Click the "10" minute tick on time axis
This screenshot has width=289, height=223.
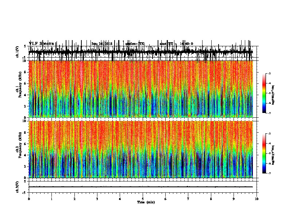[257, 199]
